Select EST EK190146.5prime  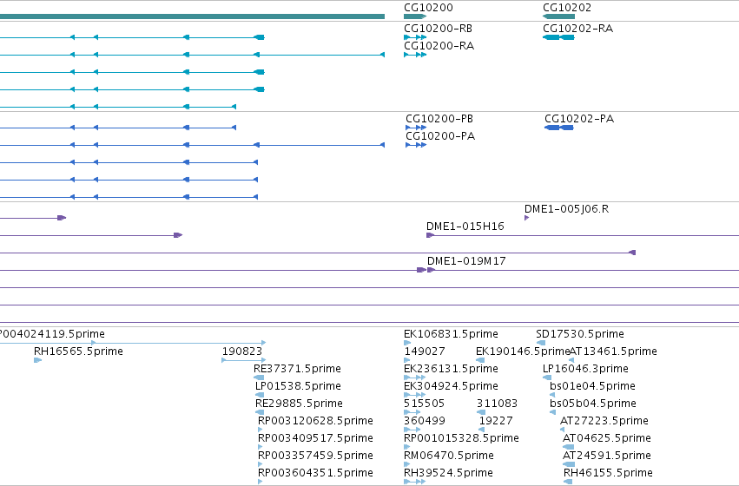[522, 351]
